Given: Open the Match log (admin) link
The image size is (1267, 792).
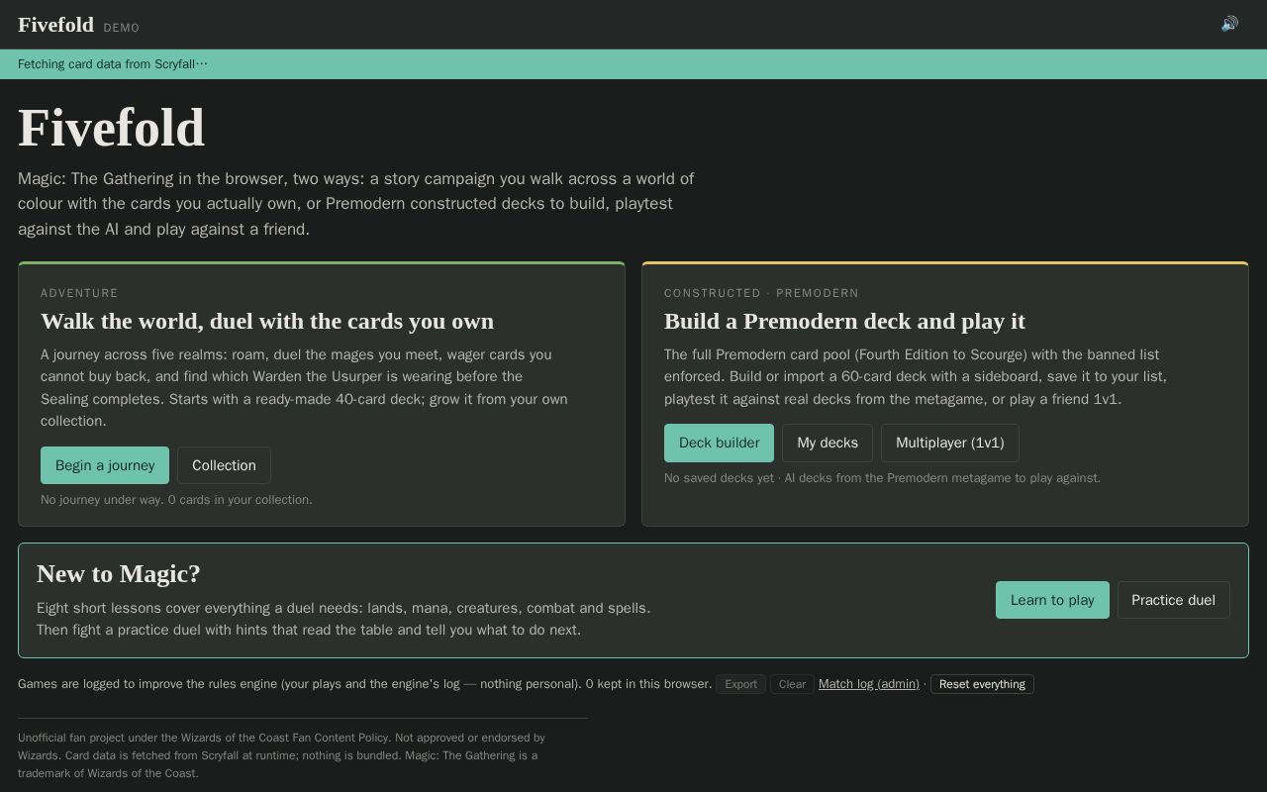Looking at the screenshot, I should click(x=869, y=684).
